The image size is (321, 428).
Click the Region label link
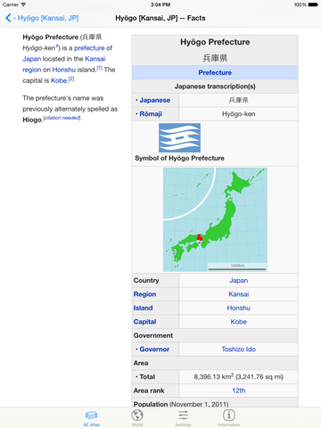coord(144,294)
